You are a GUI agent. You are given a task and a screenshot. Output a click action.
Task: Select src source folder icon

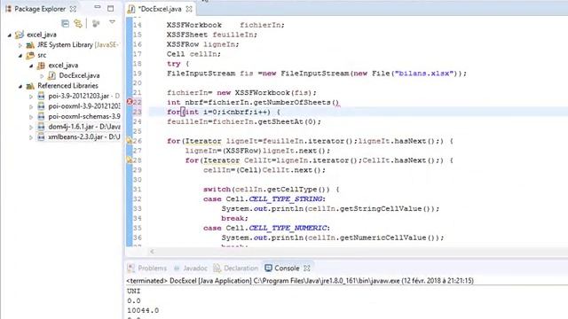(x=30, y=55)
